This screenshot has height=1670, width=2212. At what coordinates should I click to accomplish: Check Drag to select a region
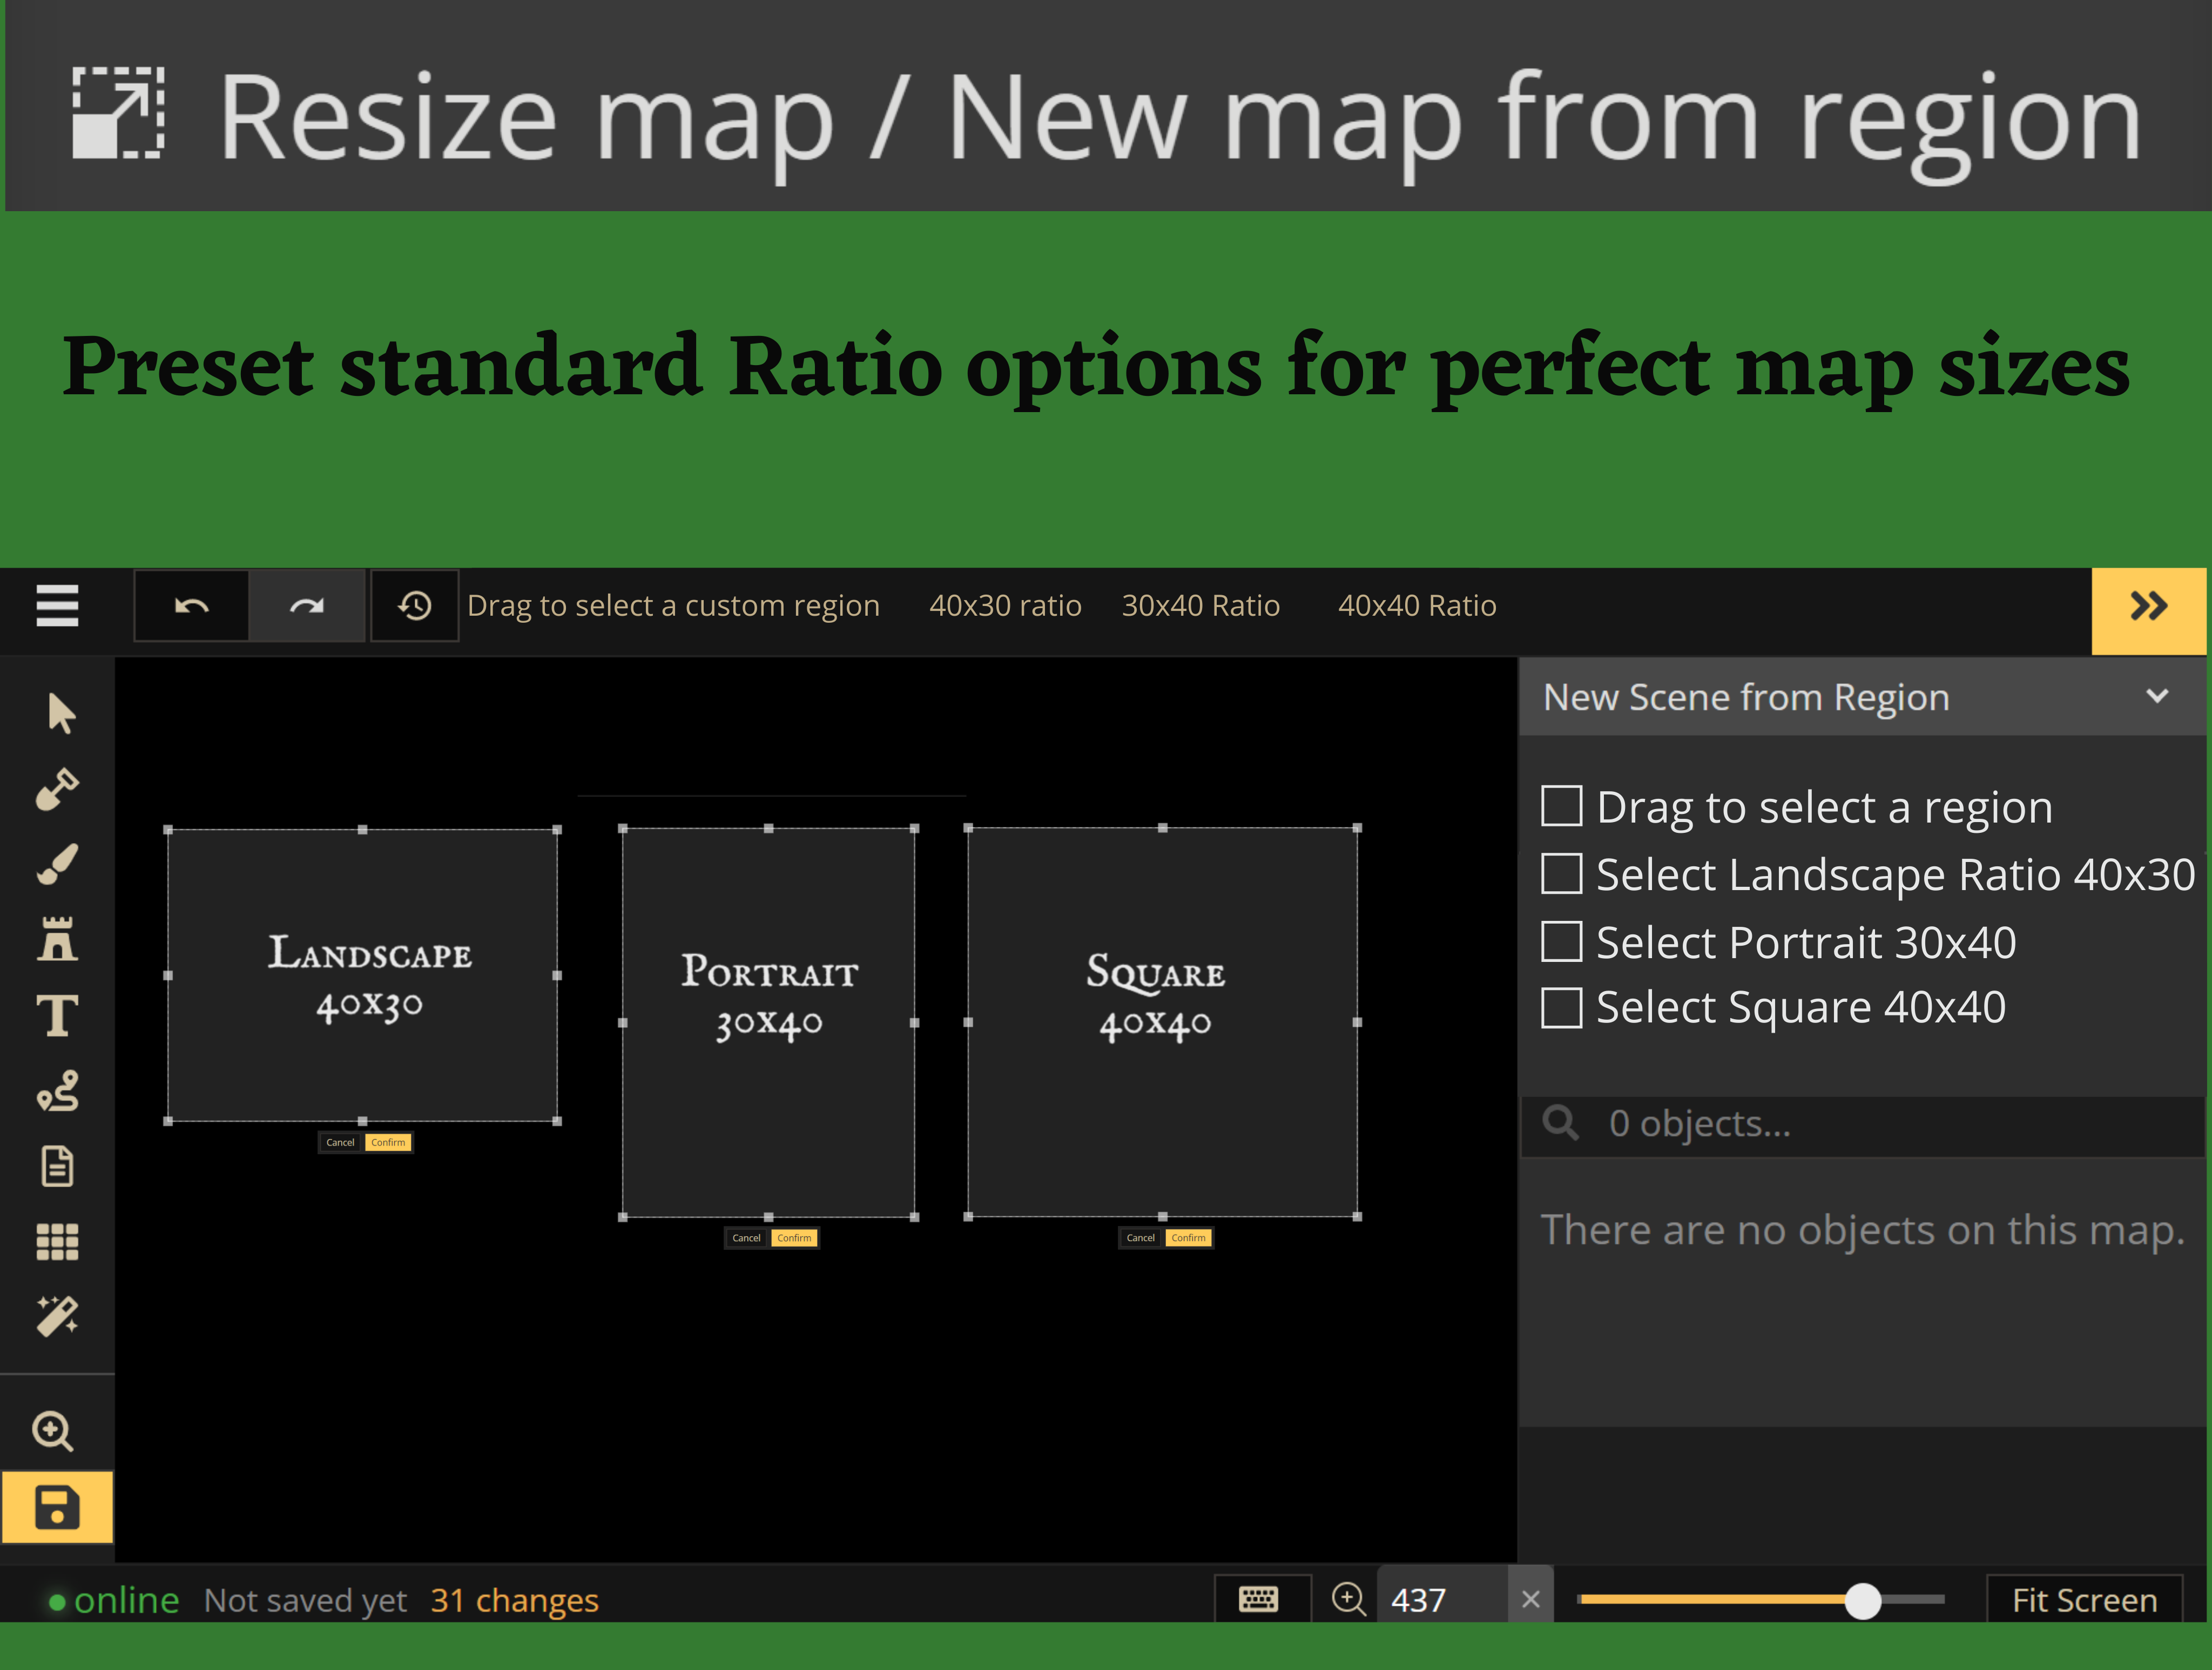[1561, 806]
